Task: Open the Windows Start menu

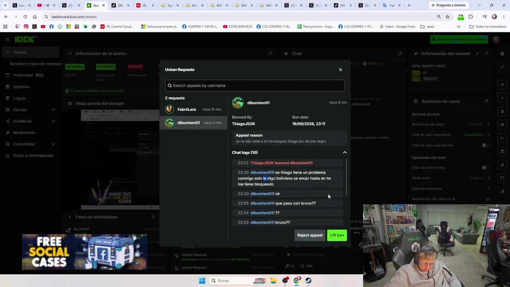Action: (x=202, y=281)
